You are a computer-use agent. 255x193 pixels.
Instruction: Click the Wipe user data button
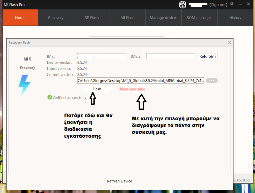[x=132, y=89]
